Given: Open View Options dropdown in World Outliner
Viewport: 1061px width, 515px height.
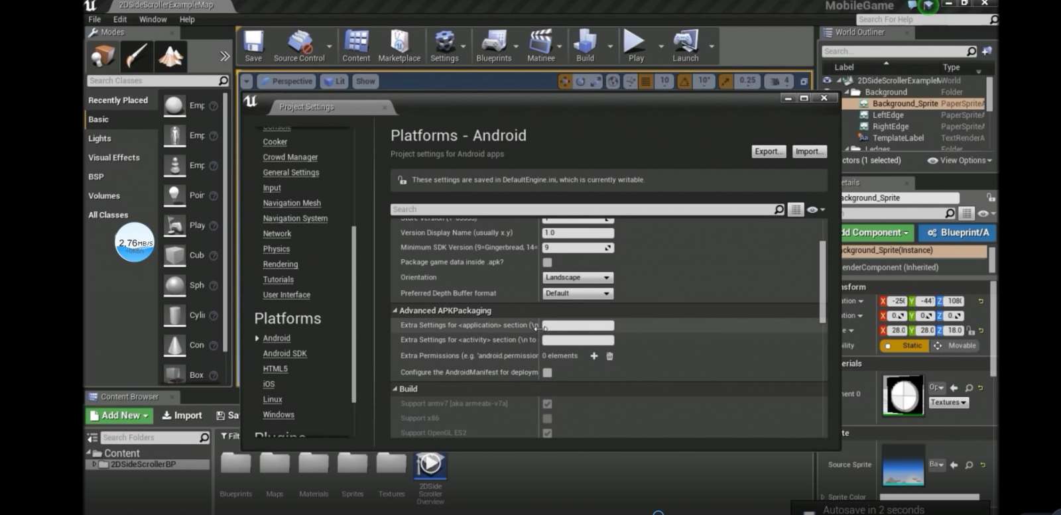Looking at the screenshot, I should (960, 160).
